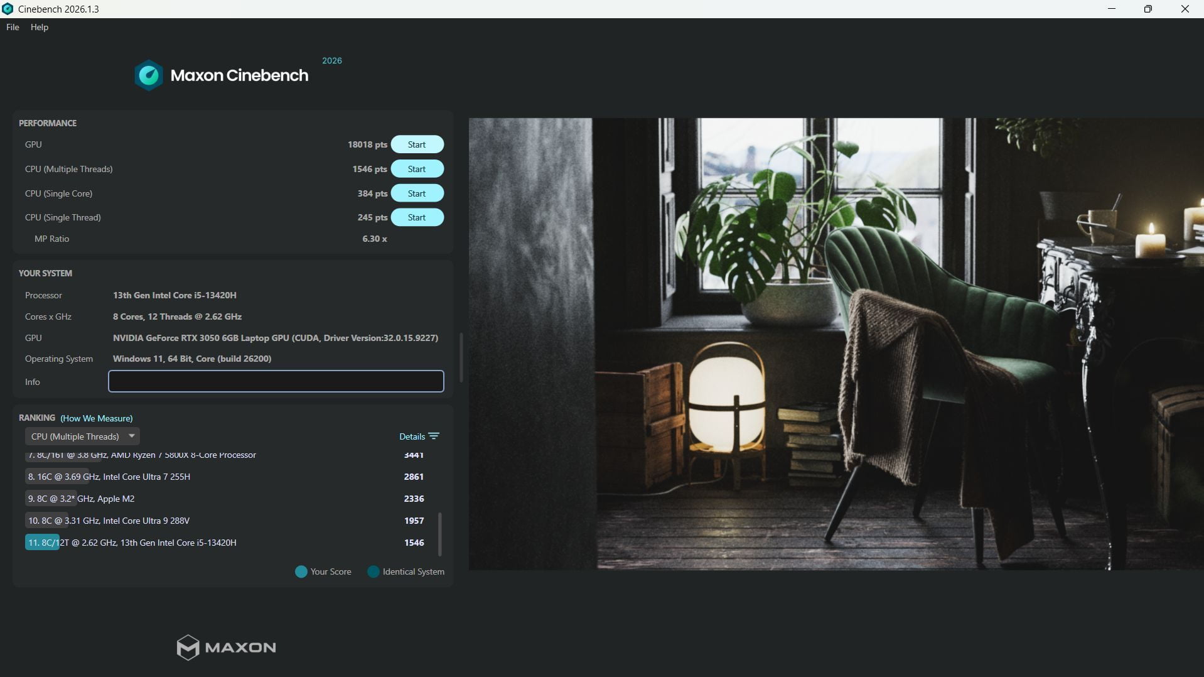Click the processor name 13th Gen Intel Core i5-13420H
Viewport: 1204px width, 677px height.
click(175, 295)
